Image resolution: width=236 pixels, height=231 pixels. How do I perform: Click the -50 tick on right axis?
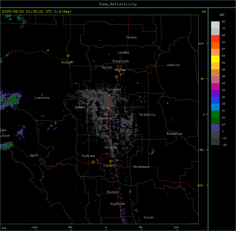(201, 150)
